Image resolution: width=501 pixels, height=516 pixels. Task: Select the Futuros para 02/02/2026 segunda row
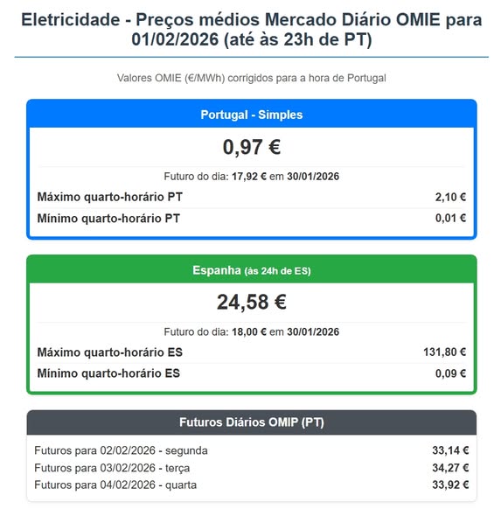(x=251, y=450)
